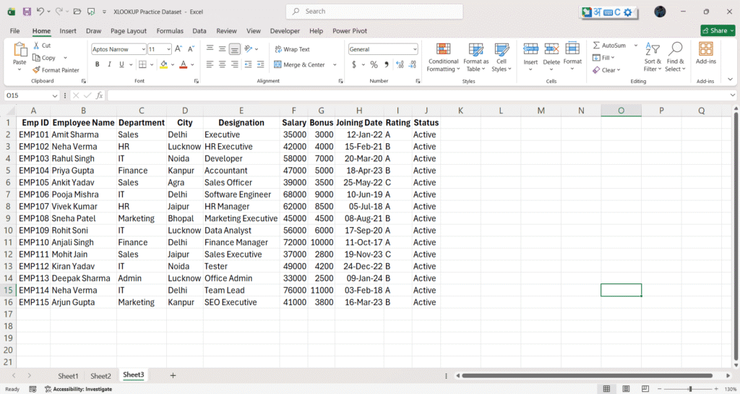This screenshot has height=394, width=740.
Task: Click the Cut scissors icon
Action: point(36,46)
